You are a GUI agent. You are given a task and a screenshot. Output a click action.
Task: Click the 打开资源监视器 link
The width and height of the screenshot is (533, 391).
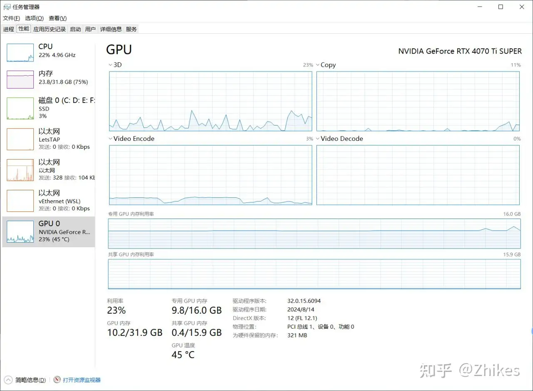click(82, 380)
